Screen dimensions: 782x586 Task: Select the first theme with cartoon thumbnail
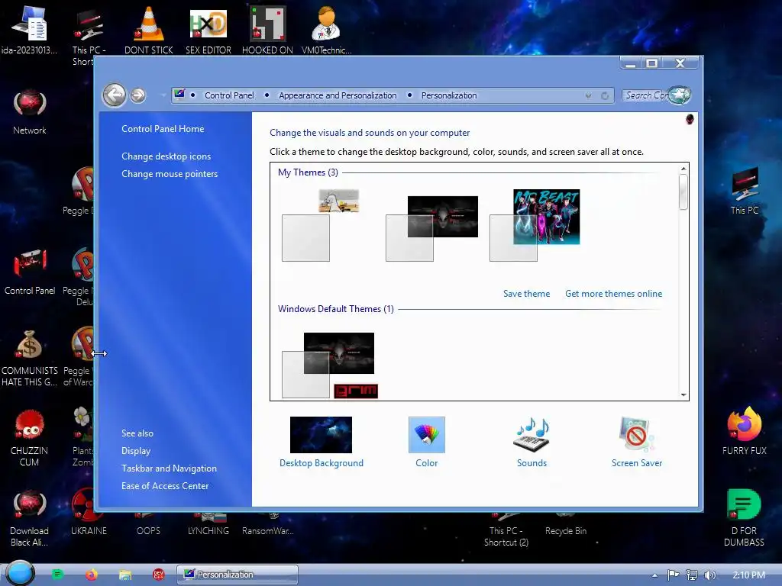[320, 225]
